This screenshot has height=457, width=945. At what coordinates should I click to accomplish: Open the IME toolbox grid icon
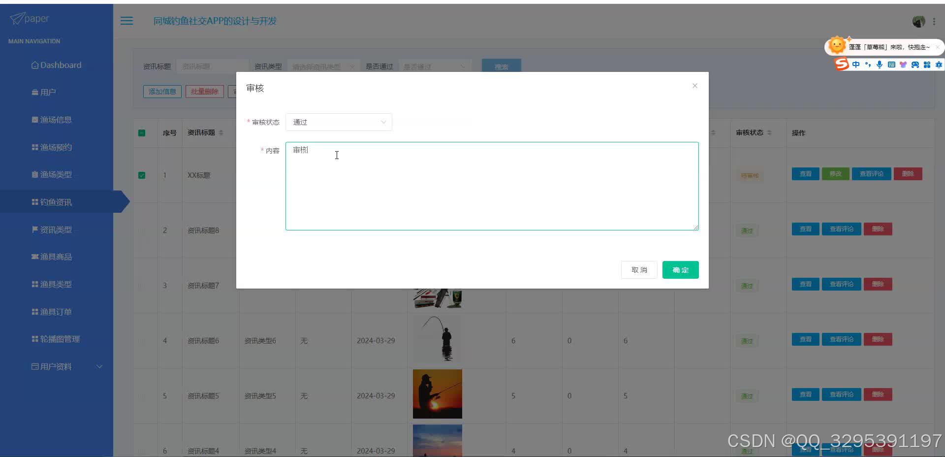pyautogui.click(x=927, y=65)
